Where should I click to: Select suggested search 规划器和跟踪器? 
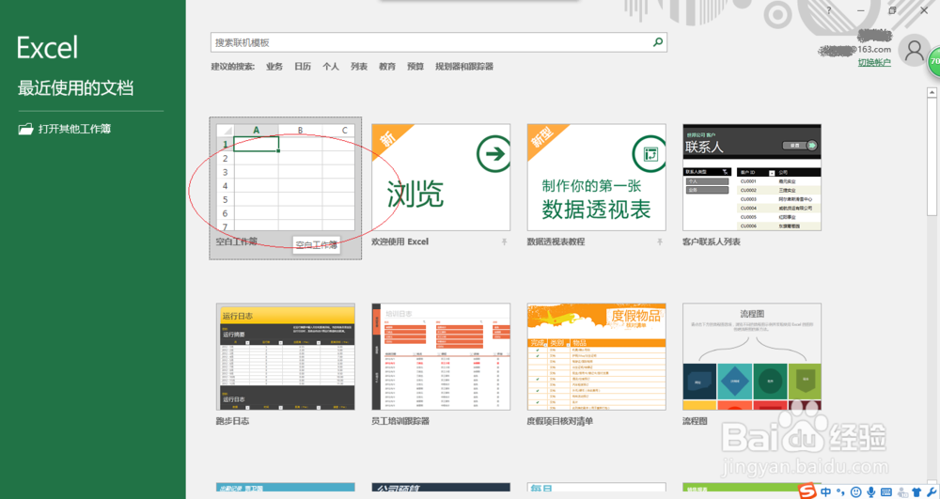(x=464, y=67)
